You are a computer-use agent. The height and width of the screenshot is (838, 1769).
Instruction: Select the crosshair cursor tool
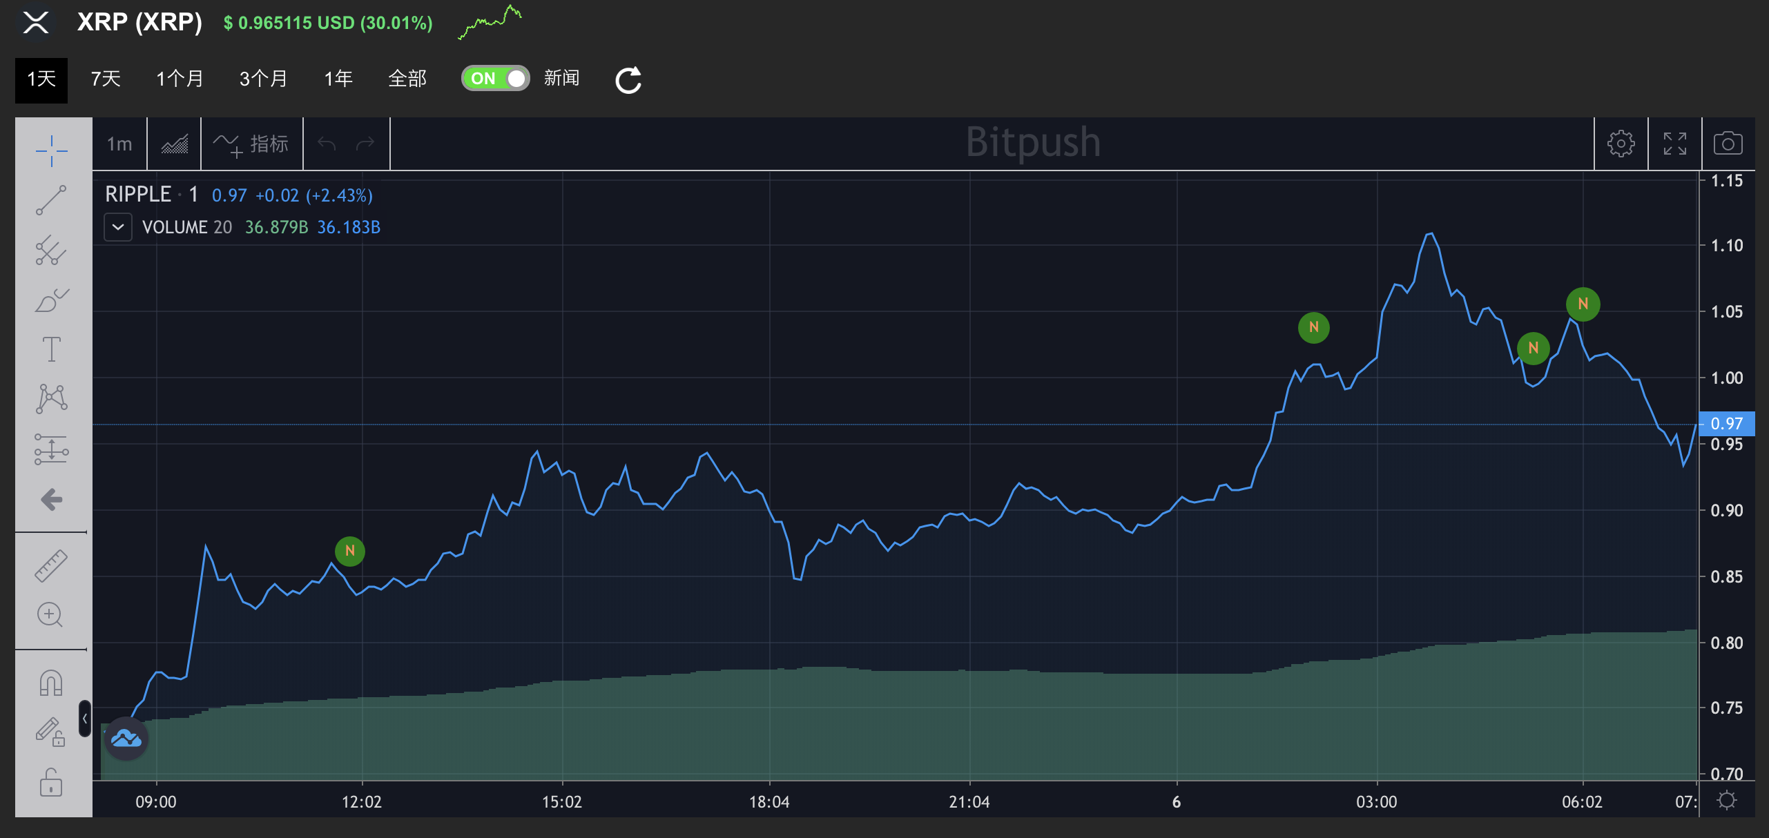[x=52, y=150]
